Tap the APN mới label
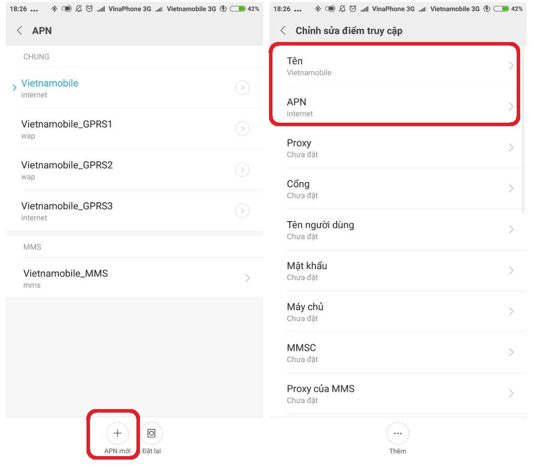 coord(117,451)
